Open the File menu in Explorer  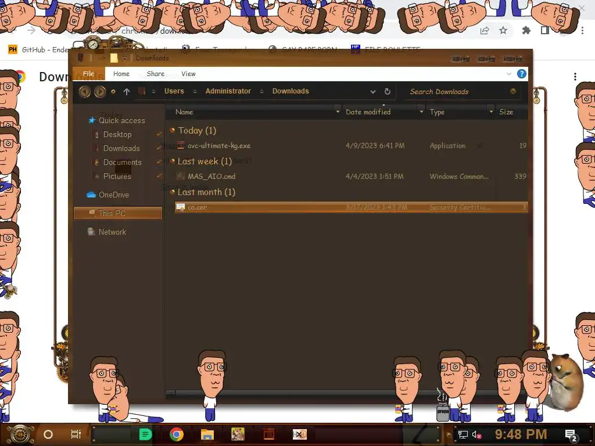88,74
